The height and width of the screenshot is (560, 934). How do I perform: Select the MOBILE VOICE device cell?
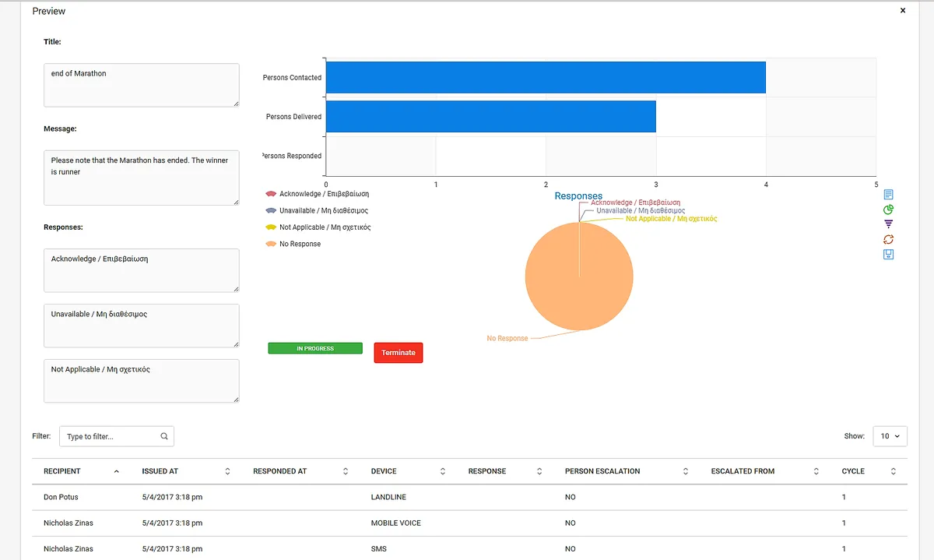pyautogui.click(x=396, y=523)
